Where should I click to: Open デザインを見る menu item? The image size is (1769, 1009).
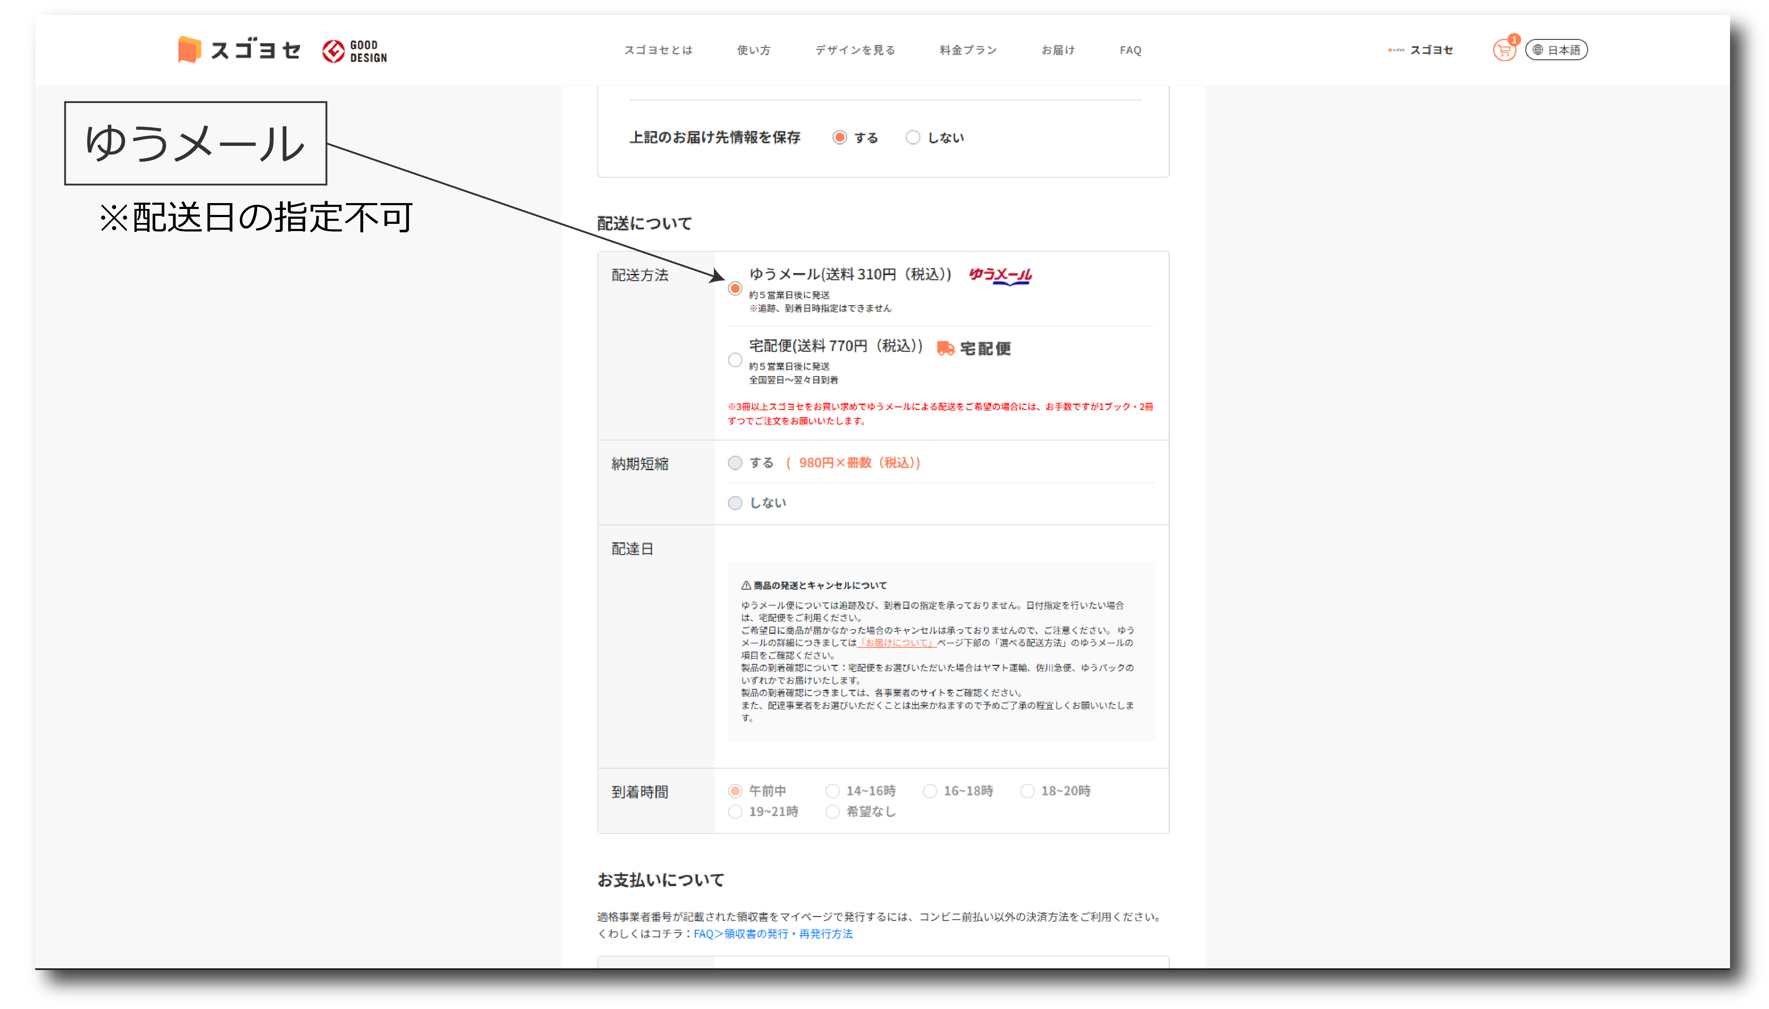tap(855, 50)
